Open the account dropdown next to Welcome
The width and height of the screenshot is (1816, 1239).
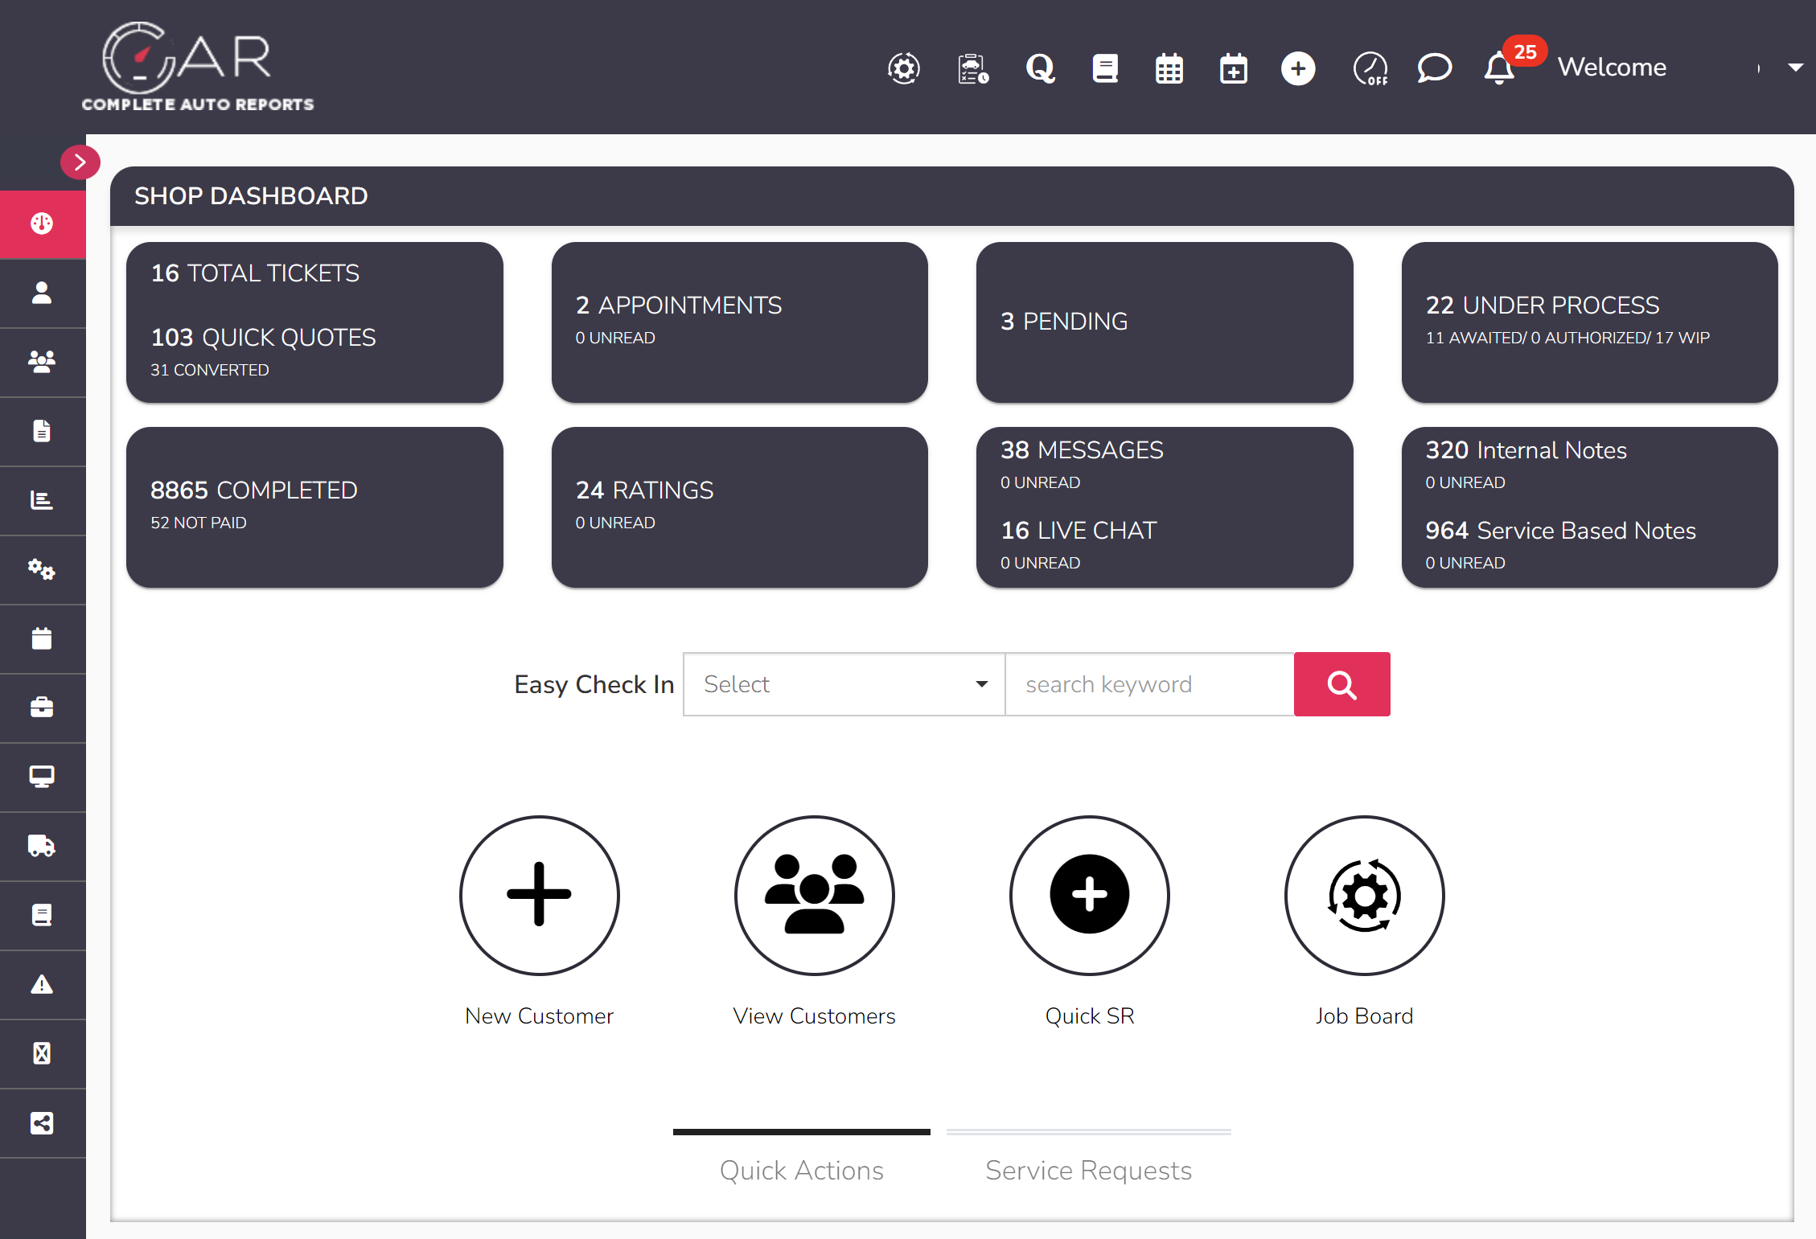[1793, 68]
